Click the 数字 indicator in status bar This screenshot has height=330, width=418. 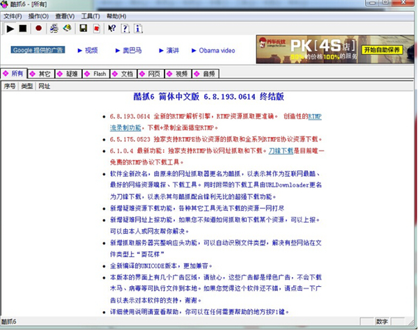tap(382, 322)
